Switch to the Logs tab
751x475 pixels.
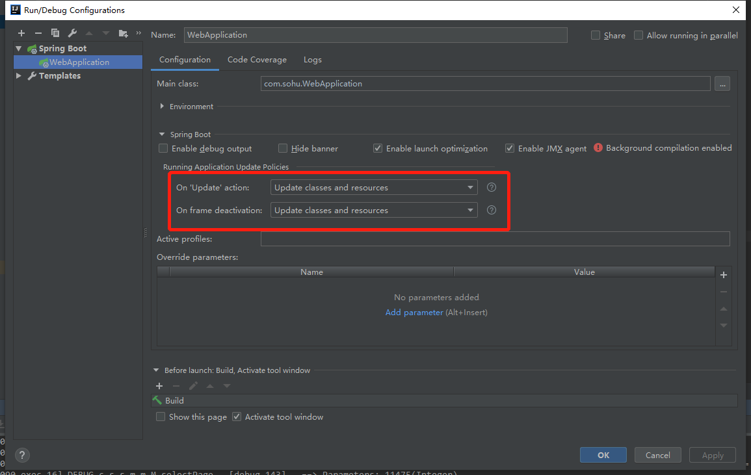point(313,59)
